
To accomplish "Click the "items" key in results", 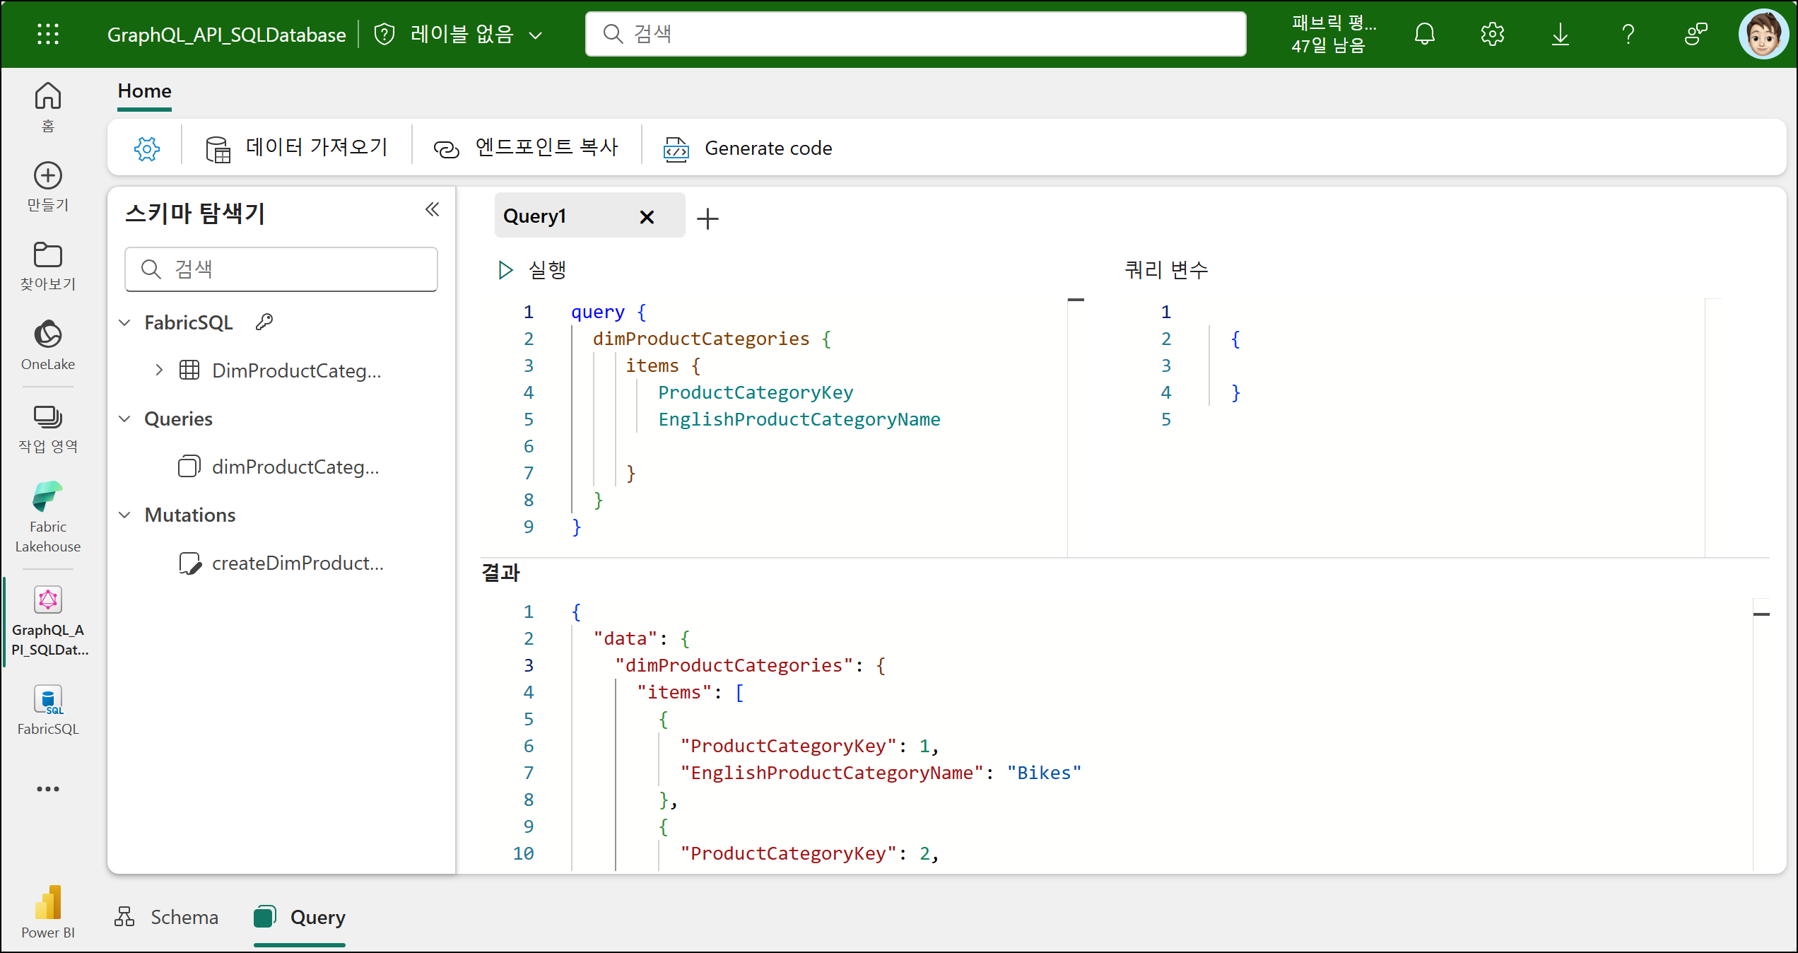I will 674,692.
